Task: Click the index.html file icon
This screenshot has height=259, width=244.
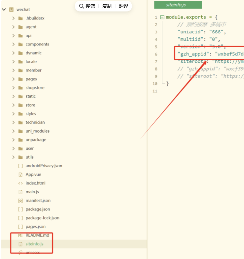Action: (20, 183)
